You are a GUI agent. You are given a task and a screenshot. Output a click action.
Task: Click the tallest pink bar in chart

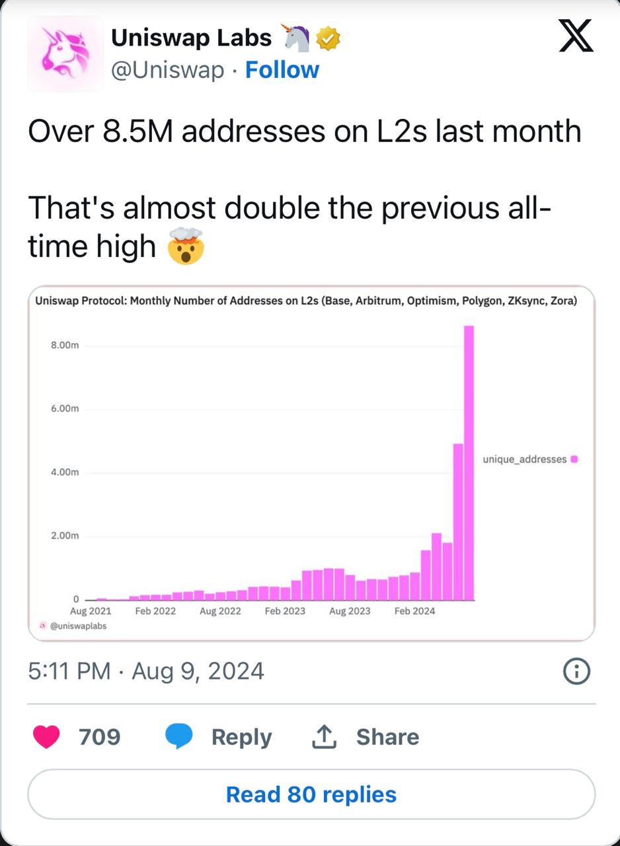pos(469,463)
